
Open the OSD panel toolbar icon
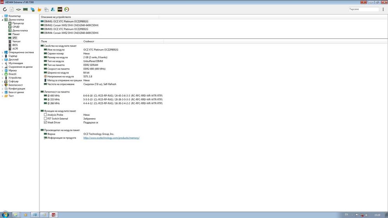pyautogui.click(x=60, y=9)
